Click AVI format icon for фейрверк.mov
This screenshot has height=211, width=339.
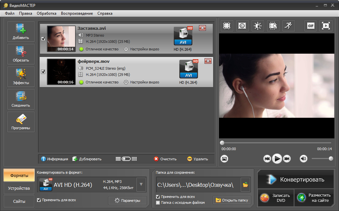189,69
